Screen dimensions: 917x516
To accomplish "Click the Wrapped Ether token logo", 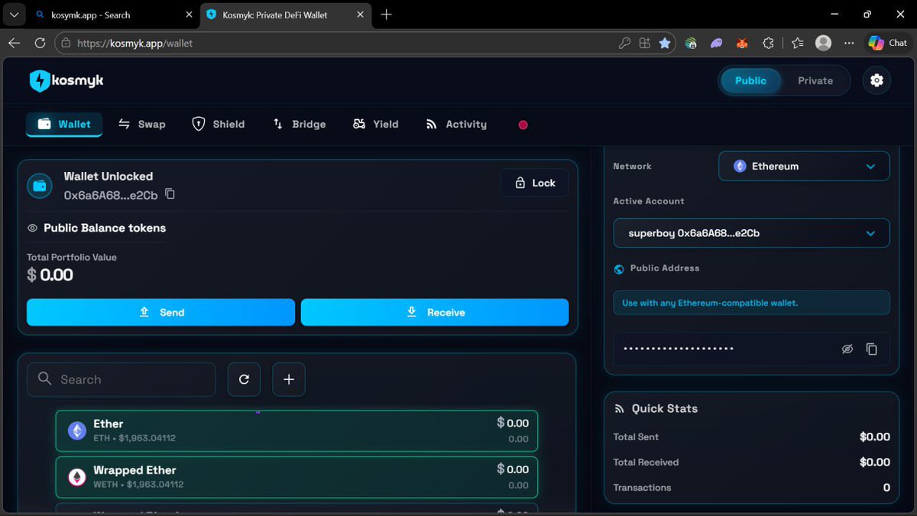I will coord(77,477).
